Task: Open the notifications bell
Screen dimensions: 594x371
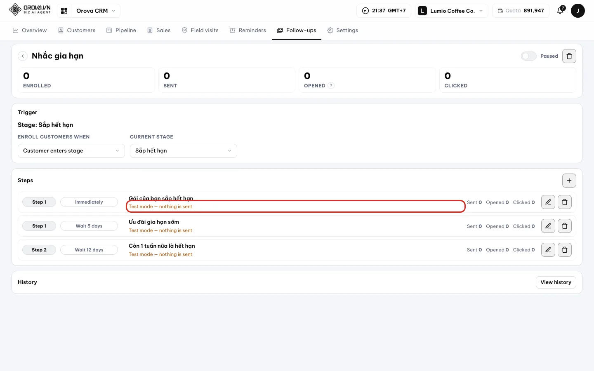Action: pyautogui.click(x=560, y=11)
